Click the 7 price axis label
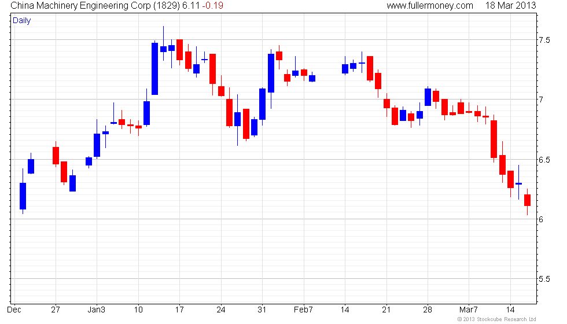The width and height of the screenshot is (567, 324). [541, 100]
